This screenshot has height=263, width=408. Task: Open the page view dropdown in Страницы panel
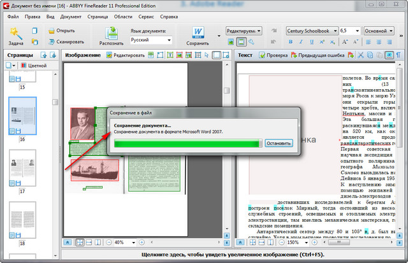pyautogui.click(x=11, y=66)
